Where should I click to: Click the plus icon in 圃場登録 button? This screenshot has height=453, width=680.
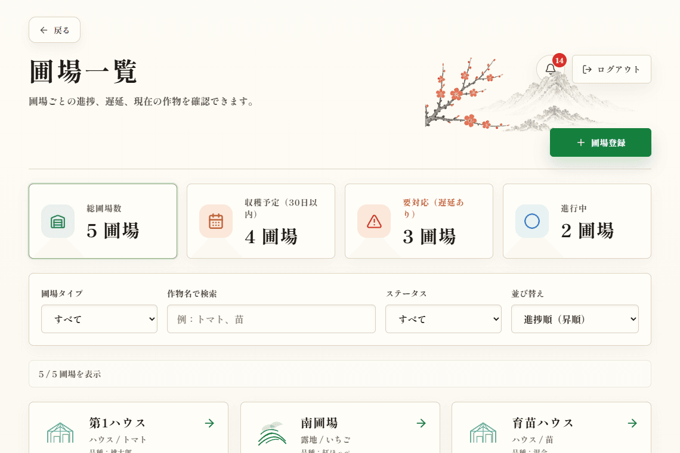point(581,142)
